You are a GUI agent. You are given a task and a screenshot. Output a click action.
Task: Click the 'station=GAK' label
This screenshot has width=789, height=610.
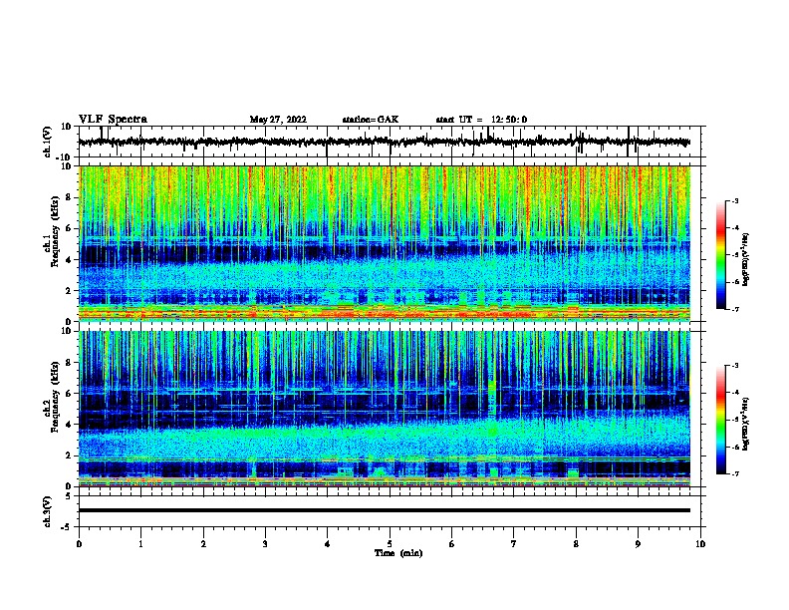tap(371, 120)
